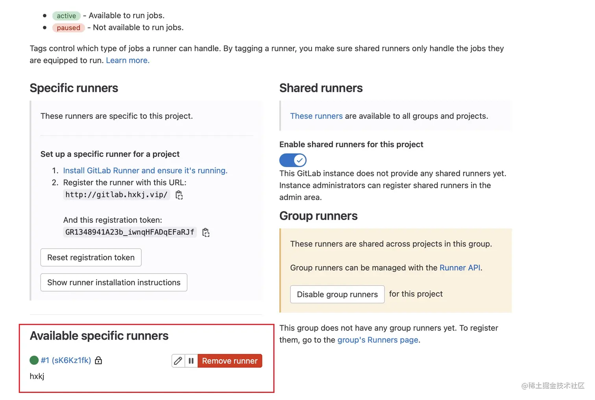
Task: Open the Runner API link
Action: (x=460, y=268)
